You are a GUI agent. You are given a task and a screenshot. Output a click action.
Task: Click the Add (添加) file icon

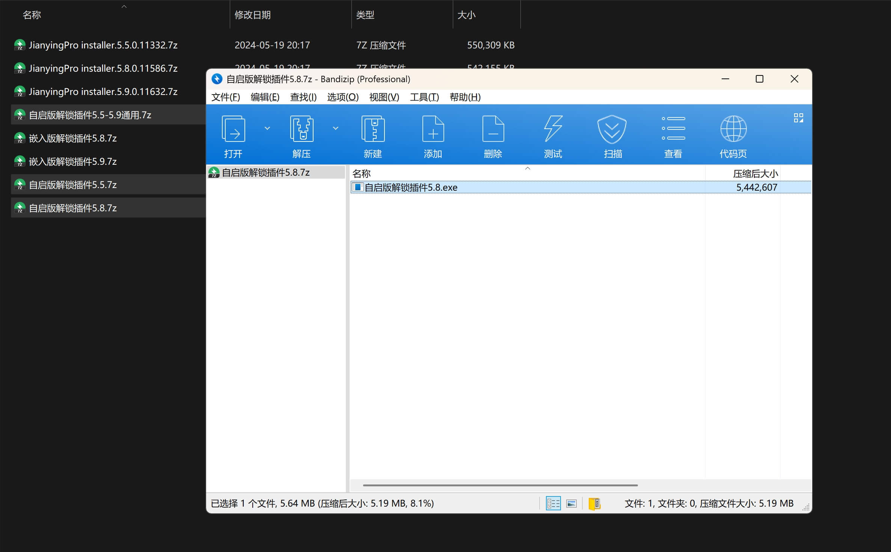(x=433, y=129)
